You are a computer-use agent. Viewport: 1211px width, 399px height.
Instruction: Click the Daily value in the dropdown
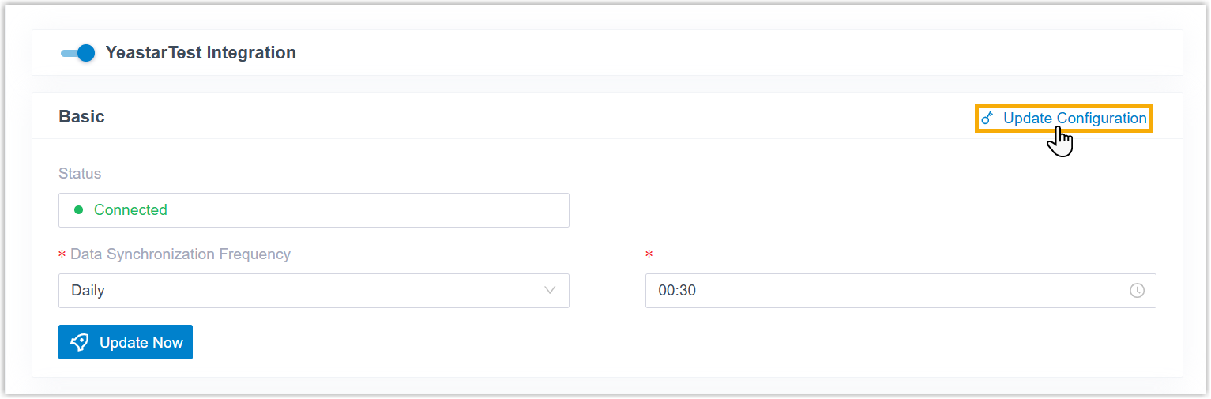click(88, 291)
